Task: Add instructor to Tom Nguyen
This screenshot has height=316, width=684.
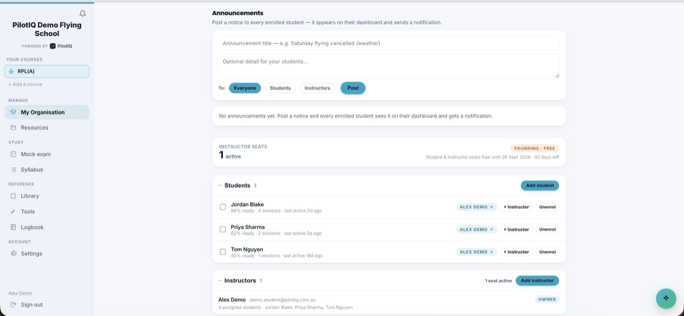Action: 516,252
